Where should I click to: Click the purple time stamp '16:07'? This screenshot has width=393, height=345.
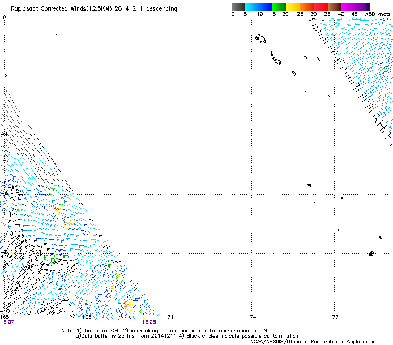coord(7,322)
